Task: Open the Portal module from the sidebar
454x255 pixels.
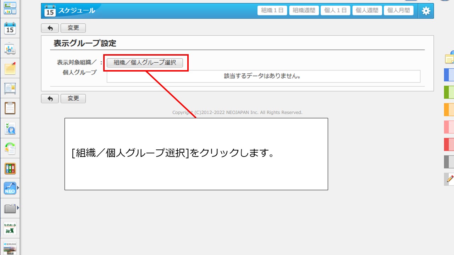Action: point(10,9)
